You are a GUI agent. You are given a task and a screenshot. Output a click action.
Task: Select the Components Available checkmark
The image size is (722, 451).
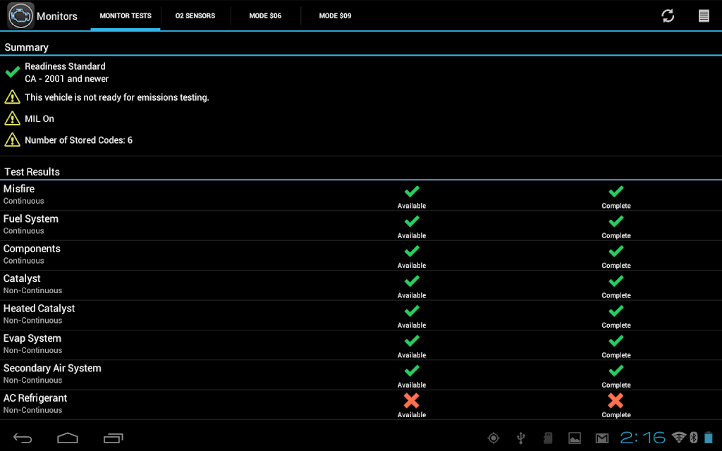tap(412, 252)
